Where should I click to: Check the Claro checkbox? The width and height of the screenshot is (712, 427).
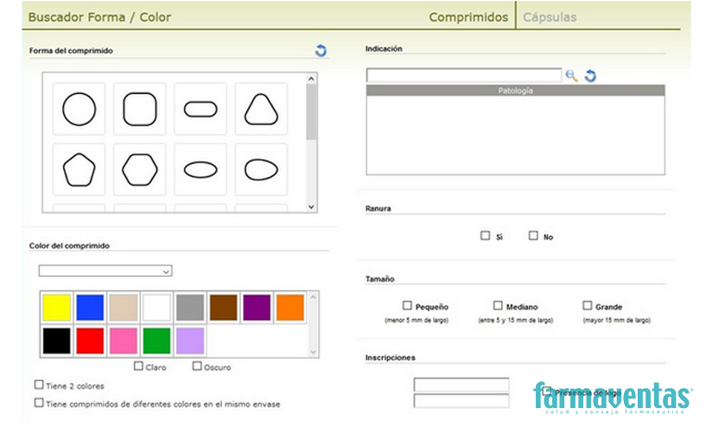click(138, 366)
